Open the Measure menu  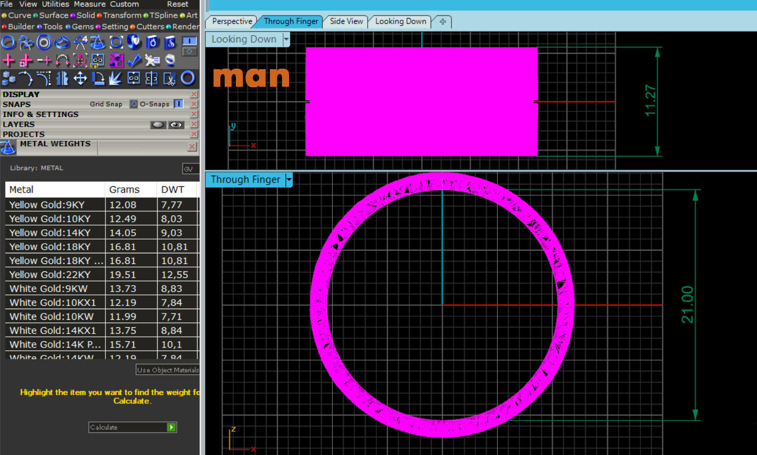pyautogui.click(x=89, y=4)
